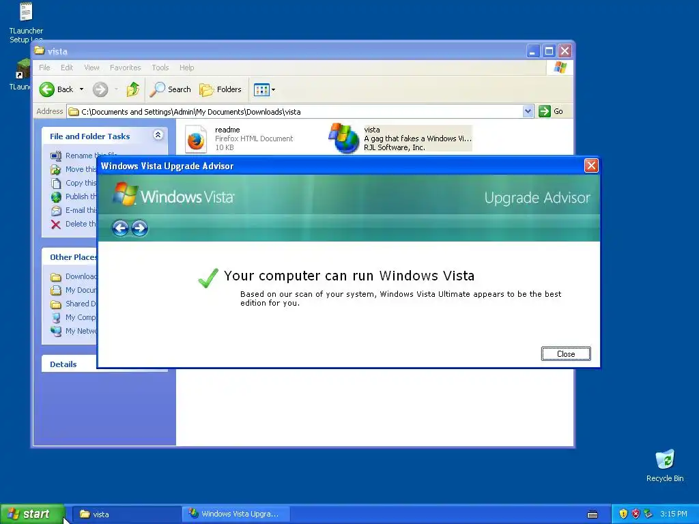Select the vista application icon

[344, 139]
